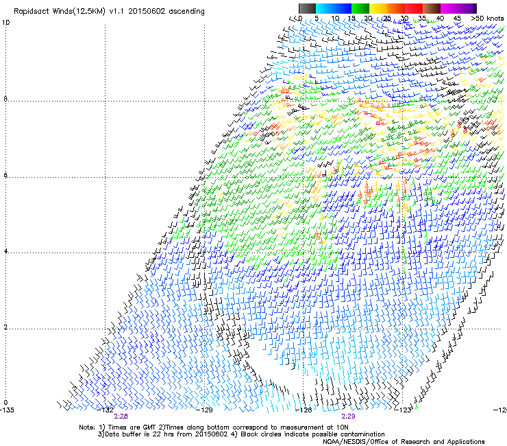Viewport: 507px width, 446px height.
Task: Click the '20150602 ascending' date text in title
Action: click(x=166, y=12)
